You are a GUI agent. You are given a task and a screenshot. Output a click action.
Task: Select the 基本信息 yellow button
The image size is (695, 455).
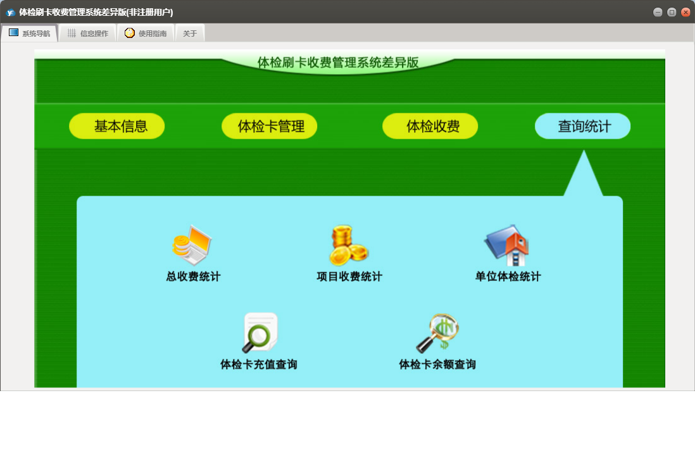click(117, 127)
